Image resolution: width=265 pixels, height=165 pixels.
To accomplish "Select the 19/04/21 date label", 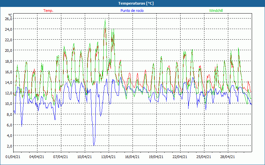I will (x=156, y=157).
